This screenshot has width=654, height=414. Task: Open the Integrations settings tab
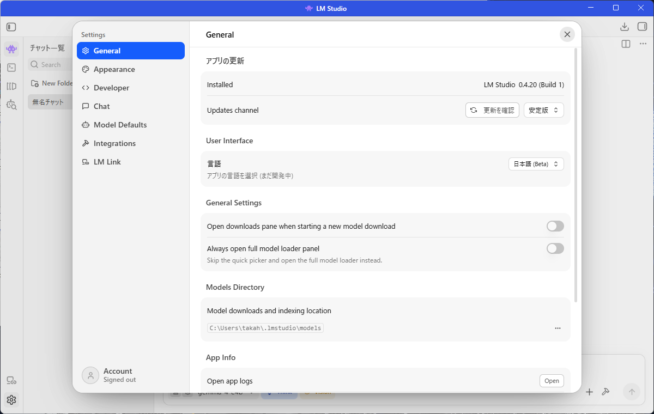131,143
